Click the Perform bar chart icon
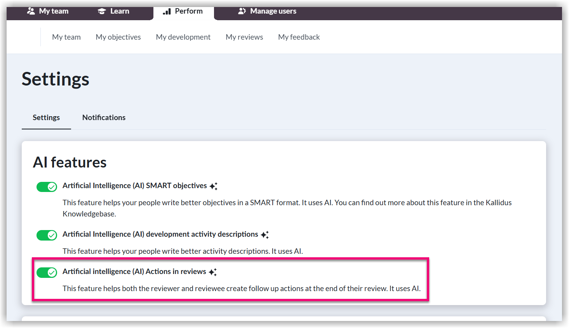The width and height of the screenshot is (569, 328). click(168, 11)
